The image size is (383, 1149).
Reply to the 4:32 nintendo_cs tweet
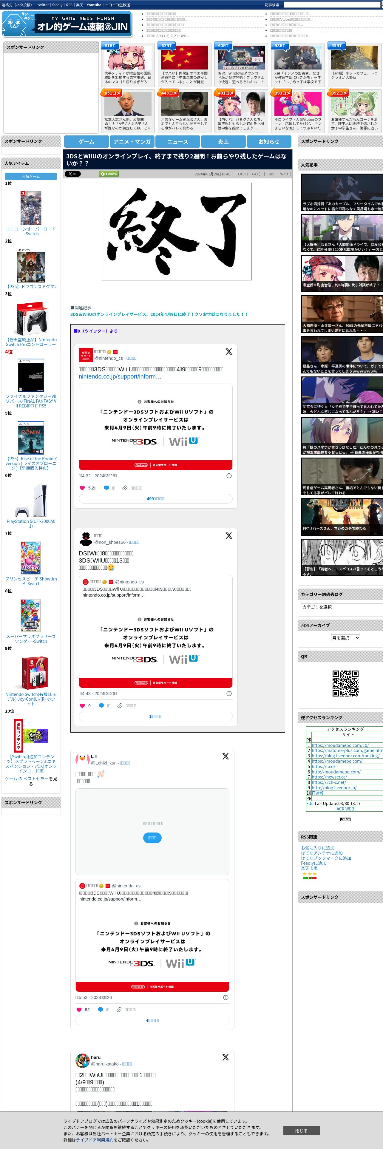click(x=110, y=488)
